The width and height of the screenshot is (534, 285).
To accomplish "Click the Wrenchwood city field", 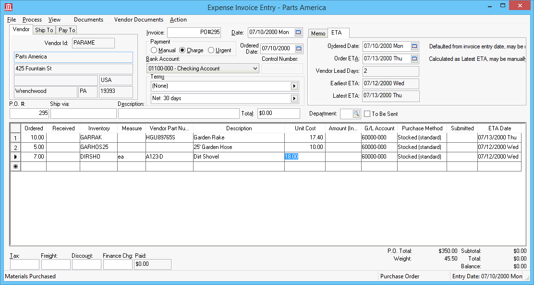I will point(46,91).
